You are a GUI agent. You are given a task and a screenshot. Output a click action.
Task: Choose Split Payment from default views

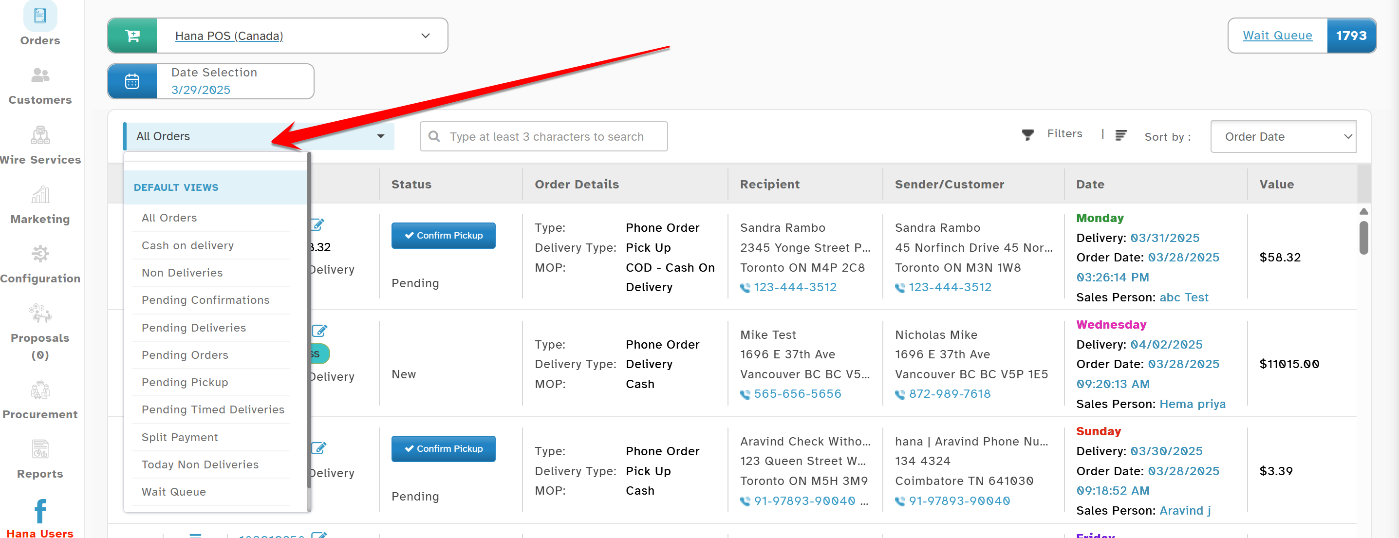179,437
